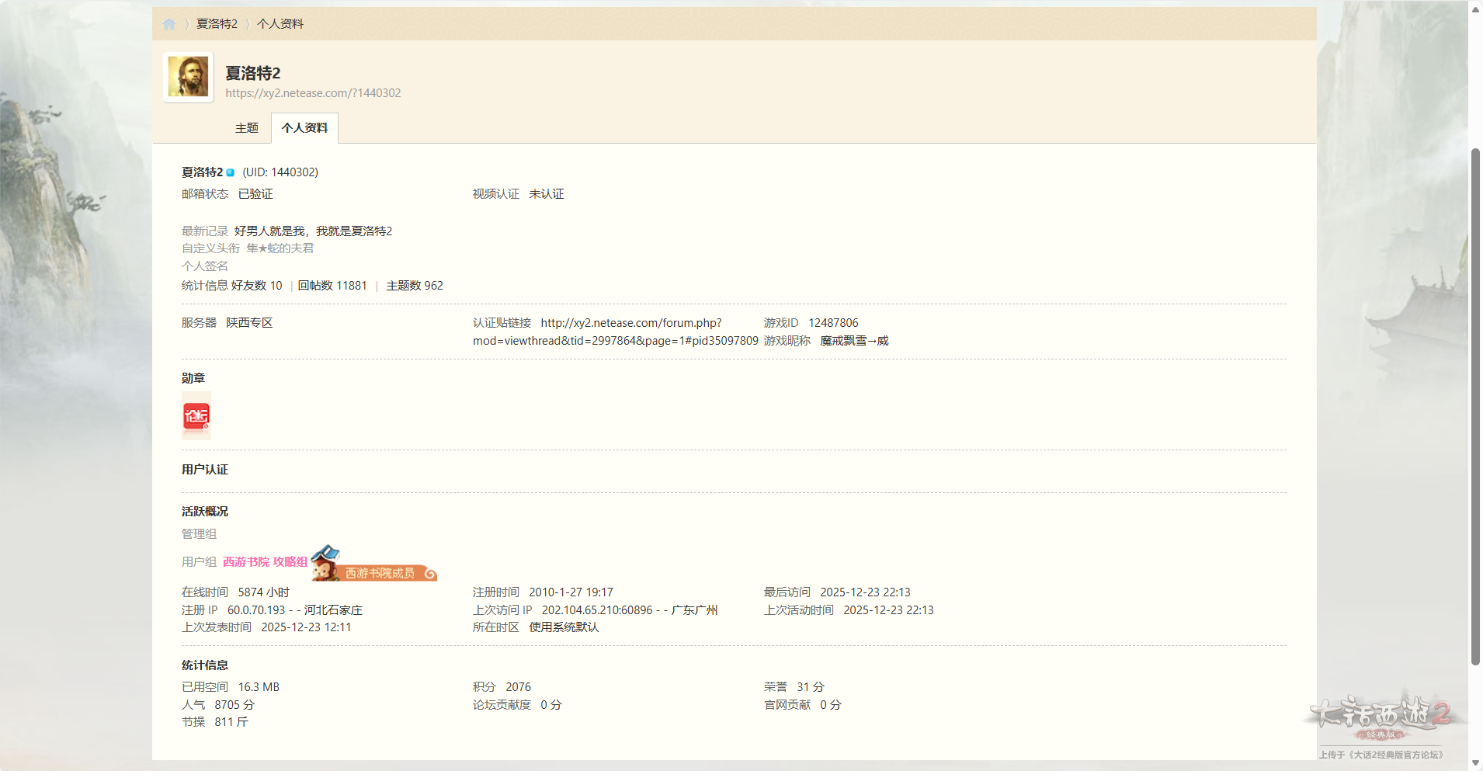Open the 回帖数 11881 replies link

332,286
